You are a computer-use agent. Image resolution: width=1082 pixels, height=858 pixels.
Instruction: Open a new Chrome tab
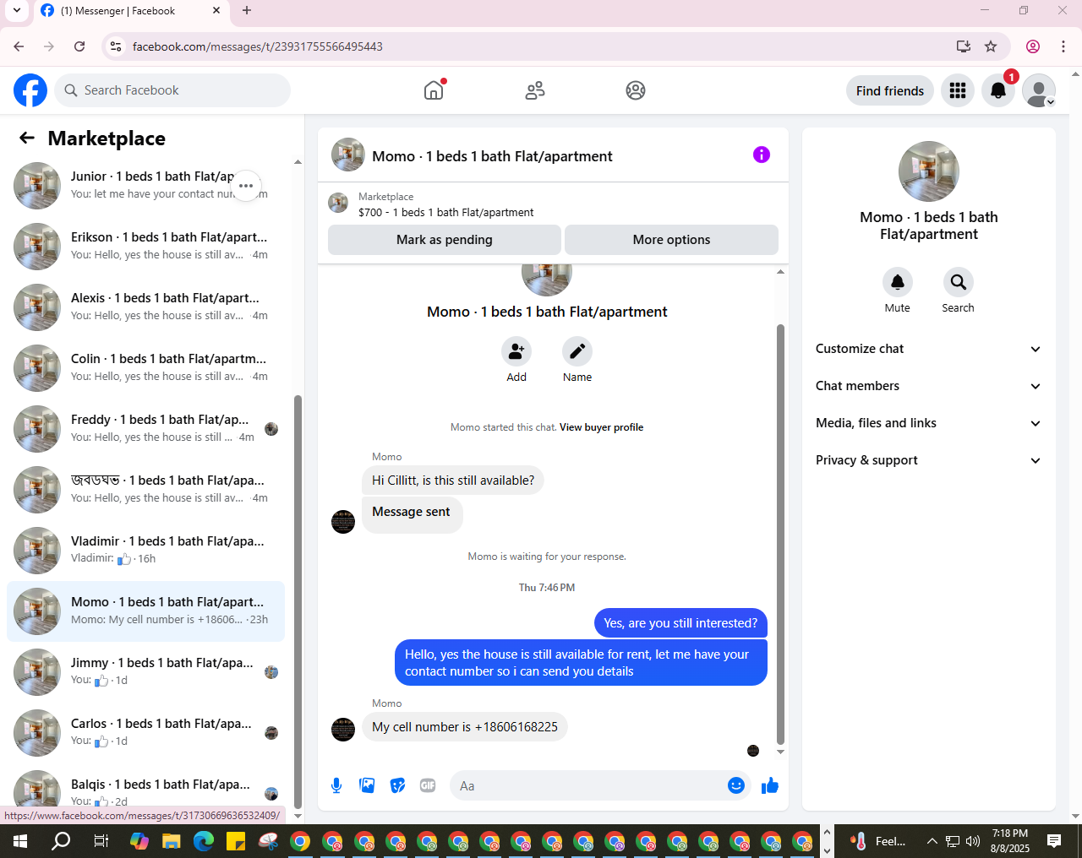click(247, 11)
